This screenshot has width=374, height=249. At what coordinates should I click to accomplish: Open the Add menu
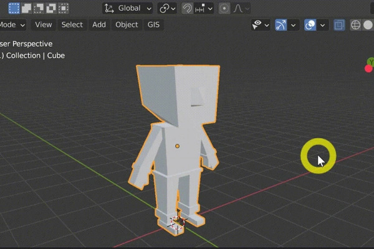click(x=99, y=25)
